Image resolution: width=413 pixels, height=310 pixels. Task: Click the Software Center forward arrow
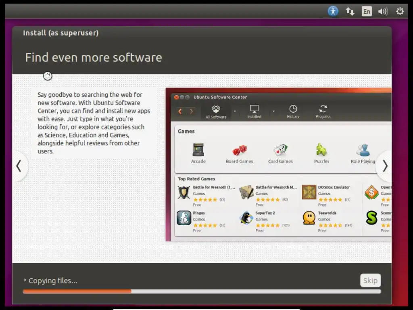tap(192, 111)
